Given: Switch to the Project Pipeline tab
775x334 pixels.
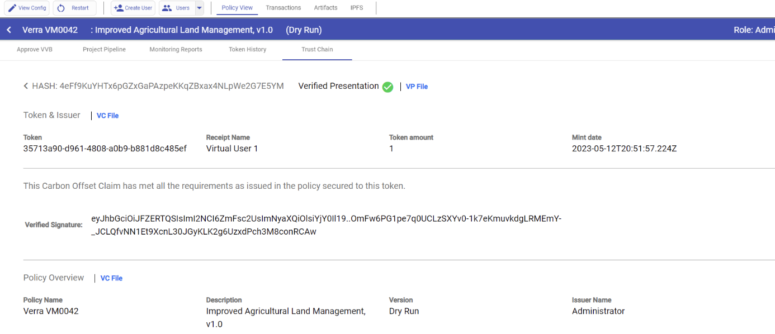Looking at the screenshot, I should click(104, 50).
